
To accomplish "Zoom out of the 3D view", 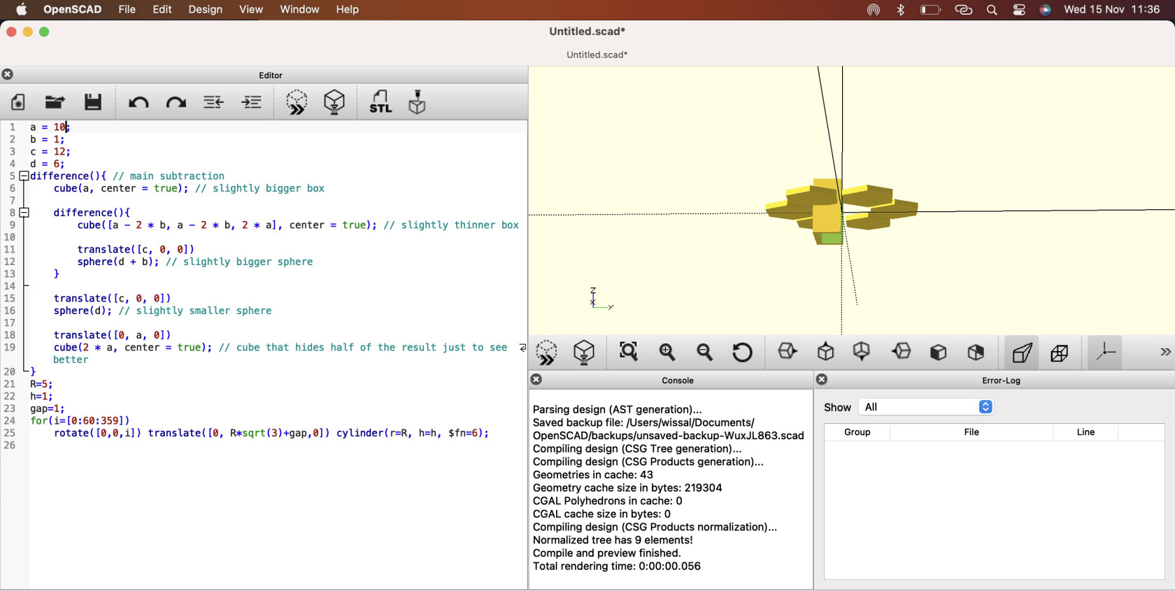I will click(705, 352).
